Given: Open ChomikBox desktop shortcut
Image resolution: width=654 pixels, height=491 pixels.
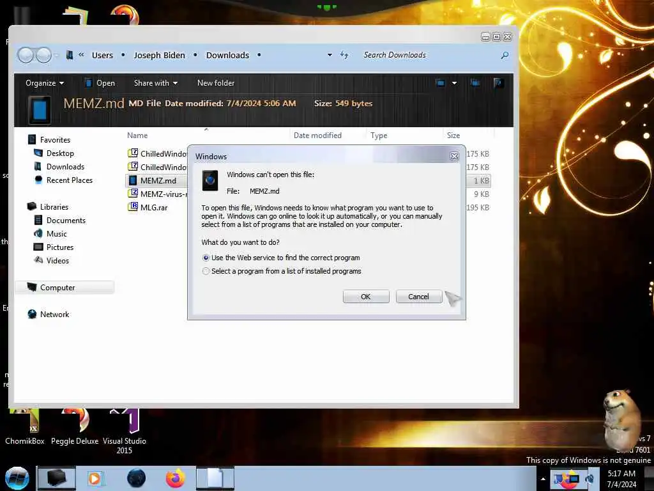Looking at the screenshot, I should click(x=25, y=426).
